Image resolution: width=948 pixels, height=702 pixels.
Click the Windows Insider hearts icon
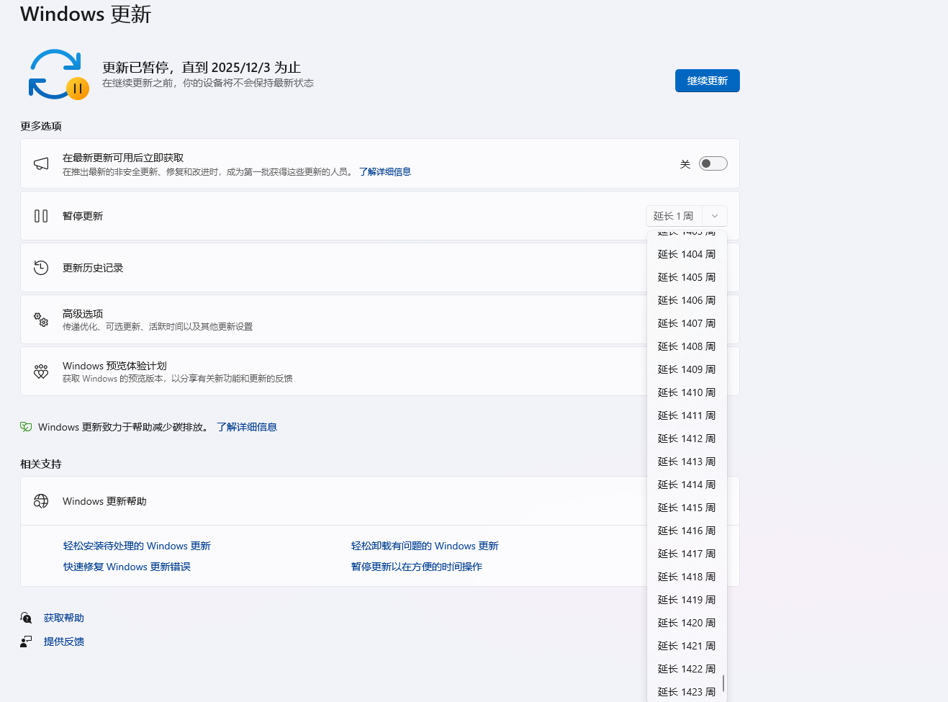[x=41, y=372]
